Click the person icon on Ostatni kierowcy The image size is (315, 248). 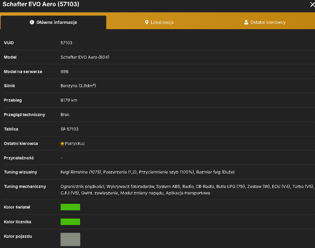coord(246,22)
